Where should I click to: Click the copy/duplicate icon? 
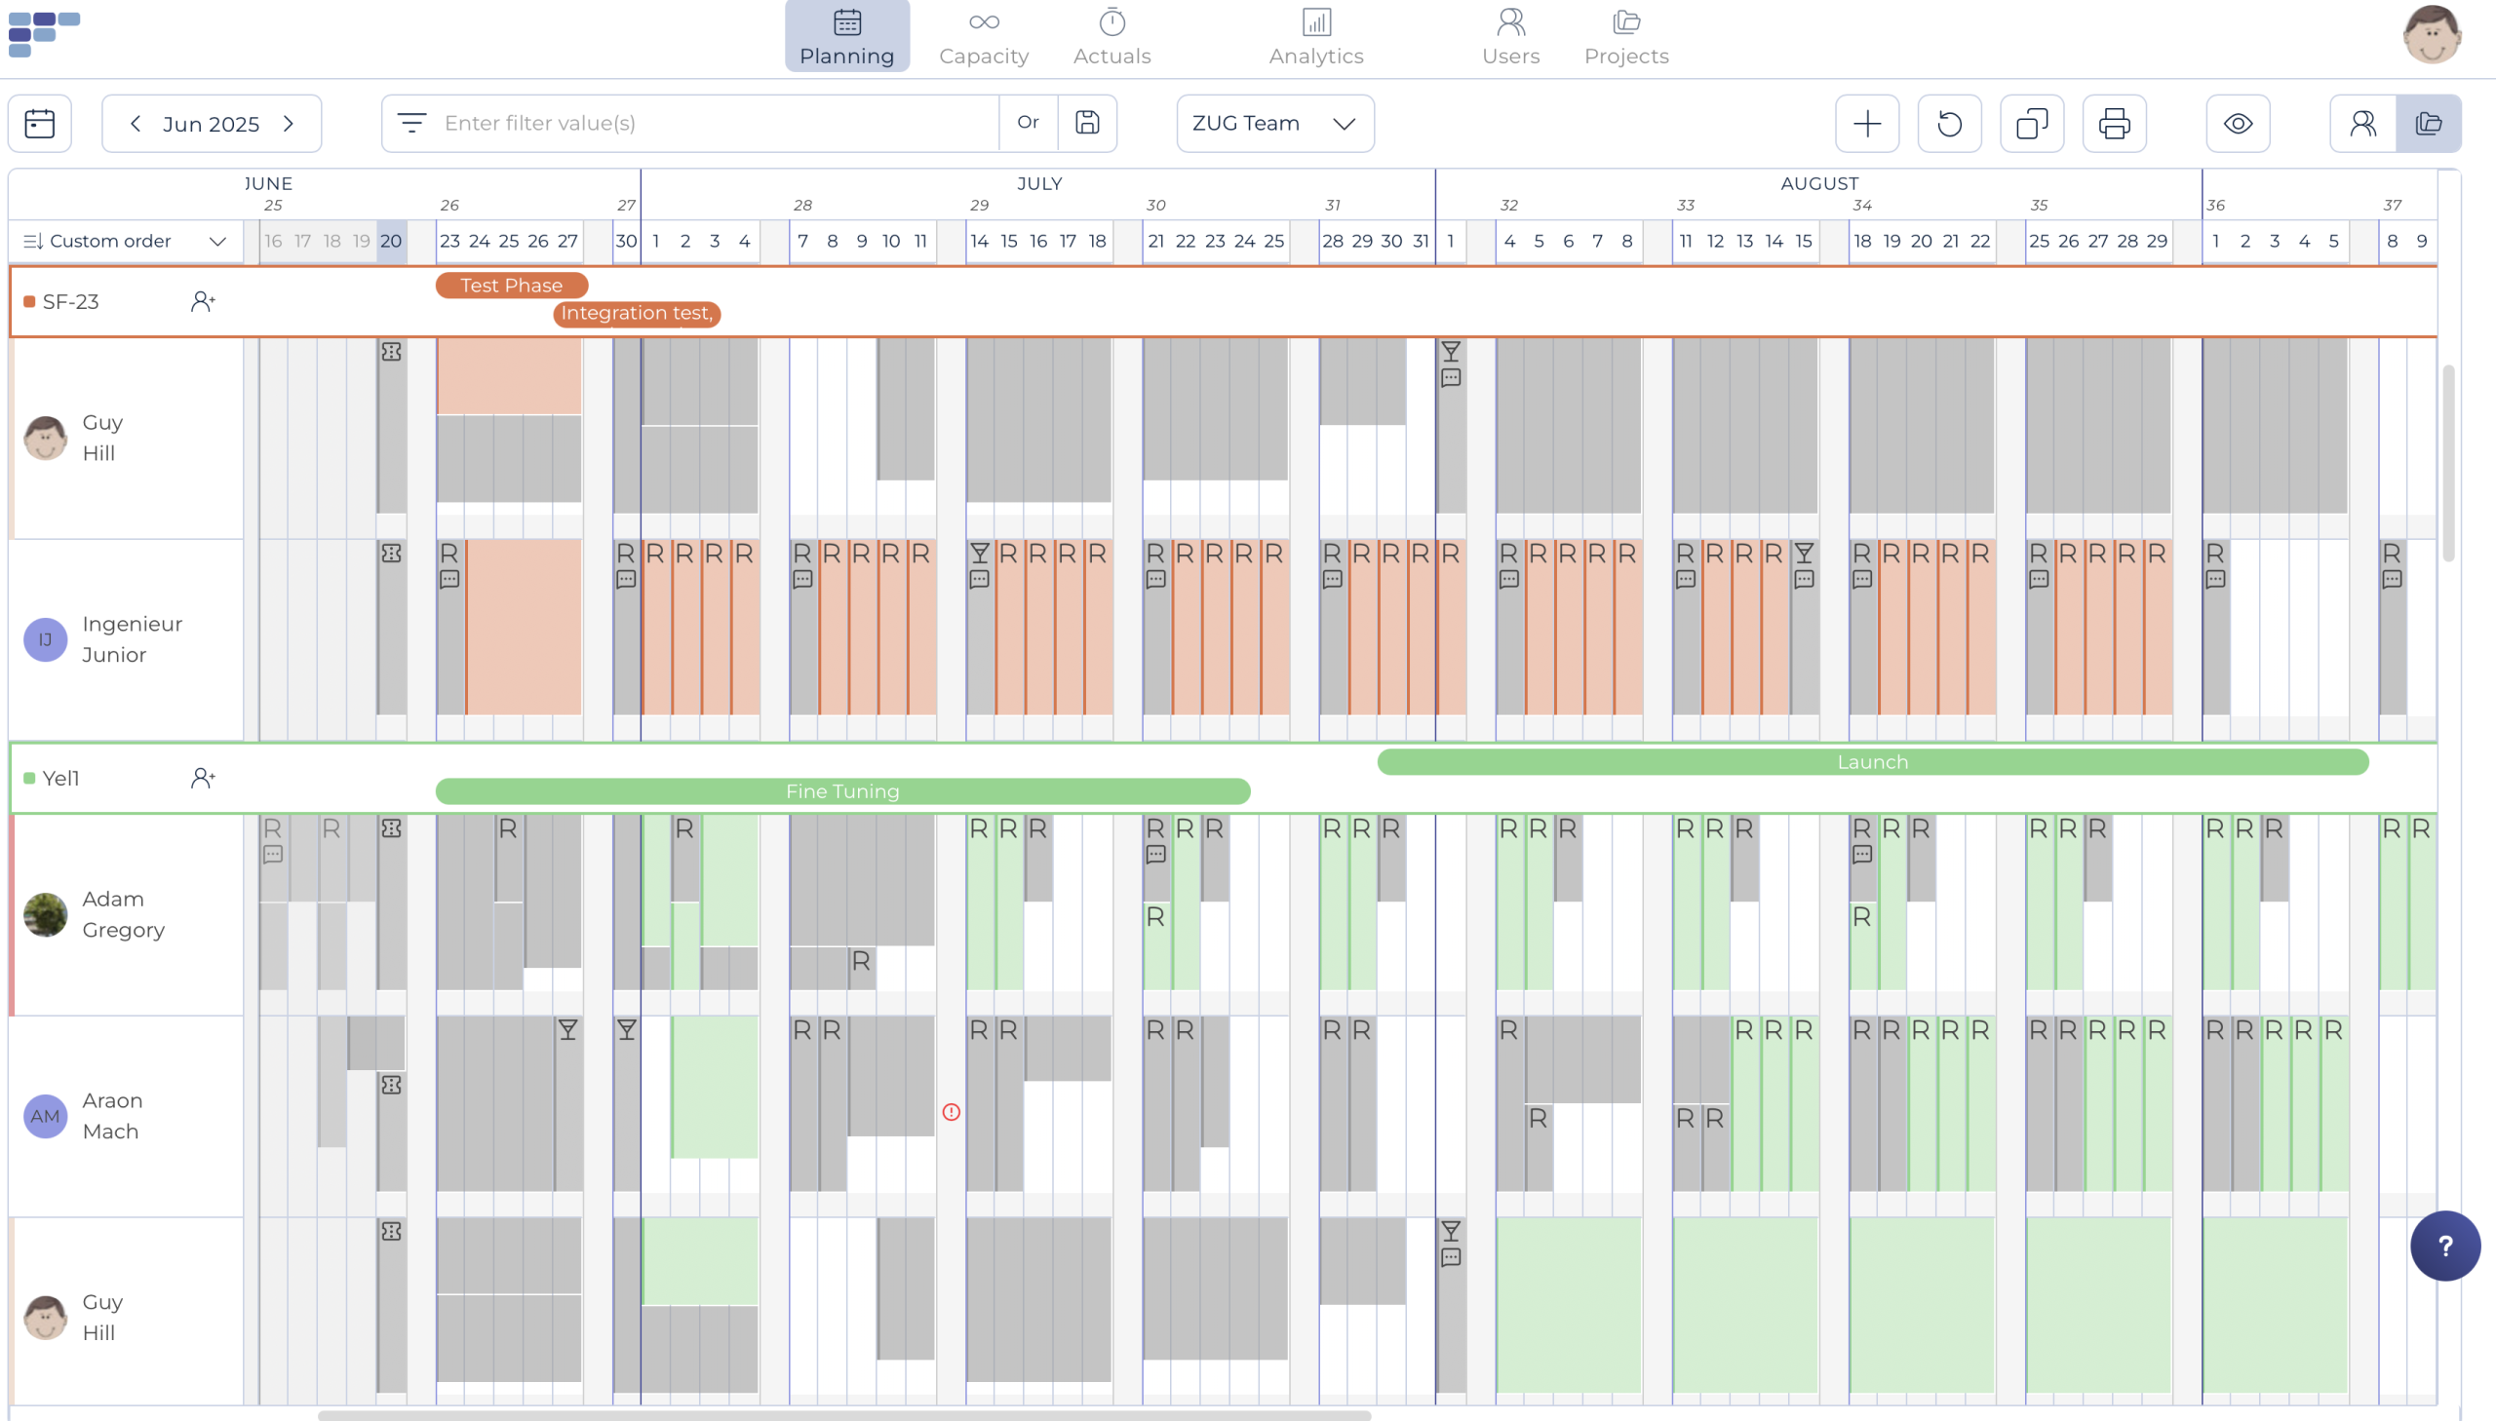2031,123
